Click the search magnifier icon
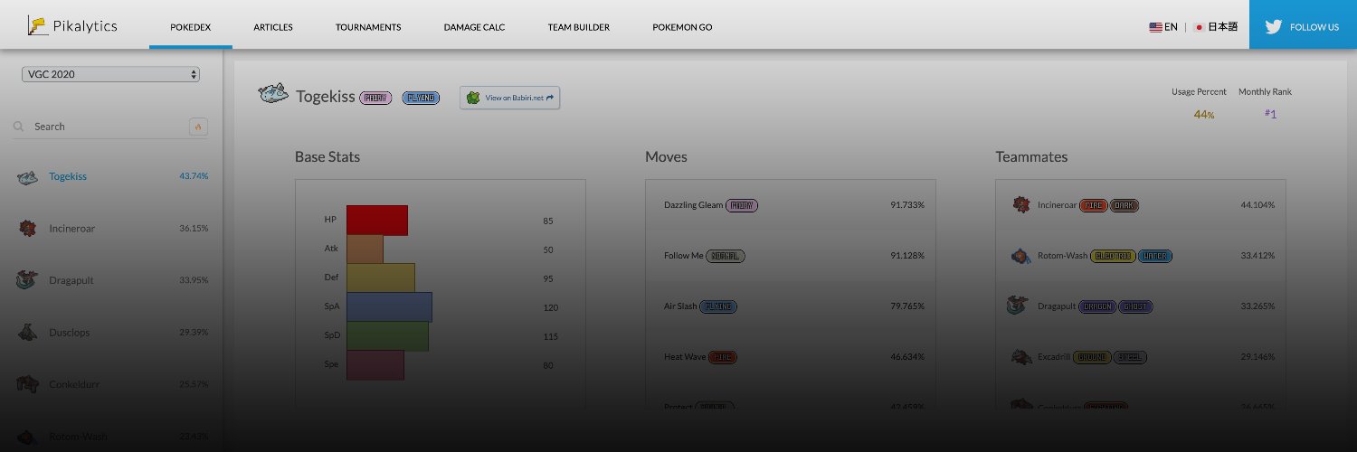The width and height of the screenshot is (1357, 452). 18,127
